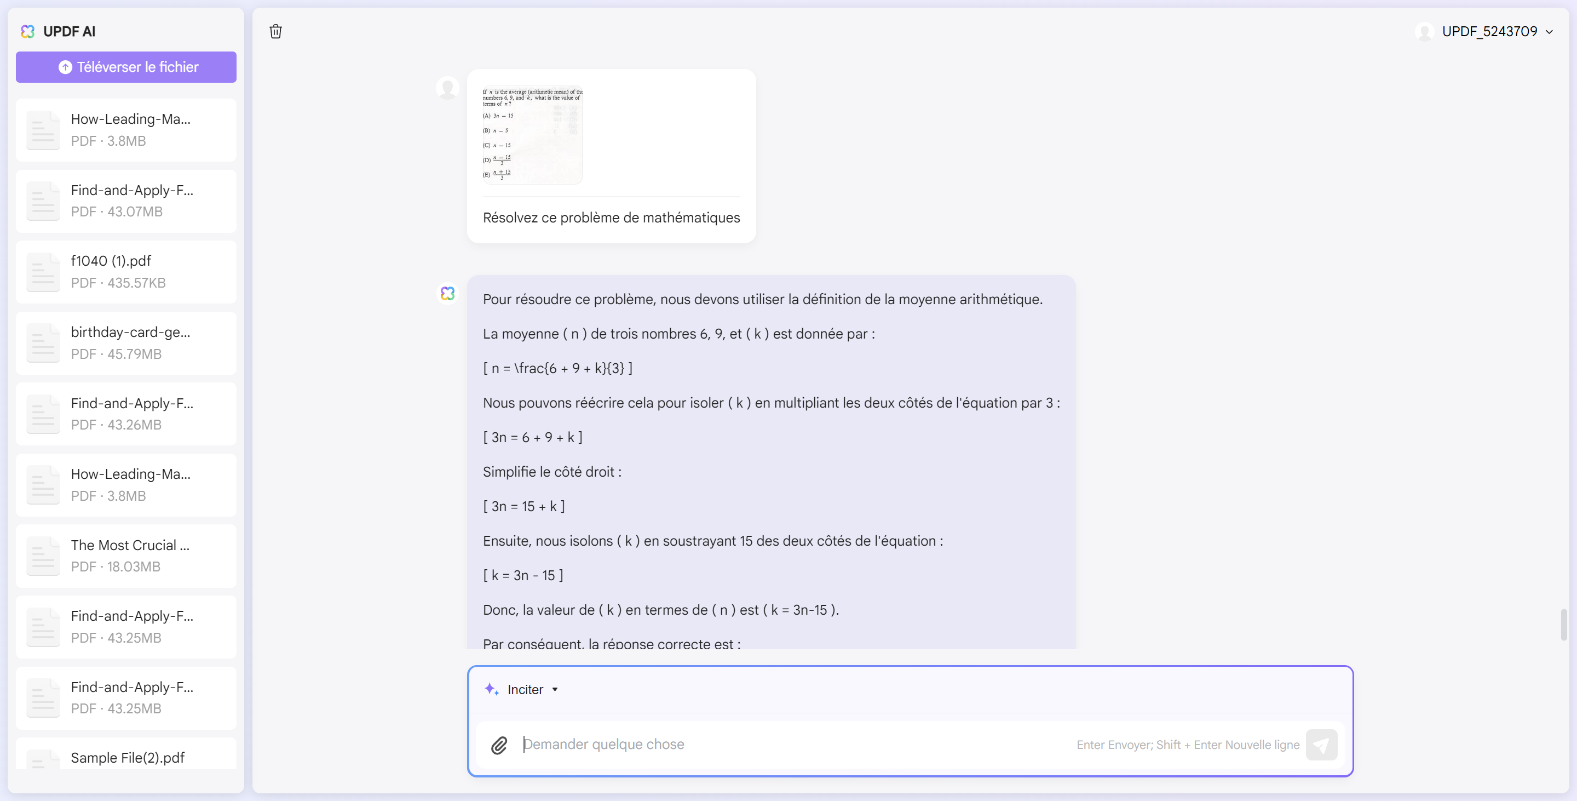Click Téléverser le fichier button

coord(126,67)
